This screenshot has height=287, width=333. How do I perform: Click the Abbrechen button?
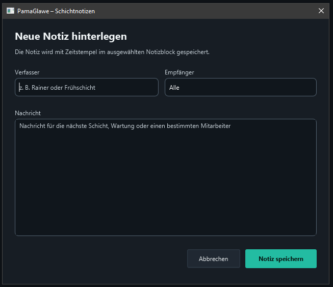[x=214, y=258]
